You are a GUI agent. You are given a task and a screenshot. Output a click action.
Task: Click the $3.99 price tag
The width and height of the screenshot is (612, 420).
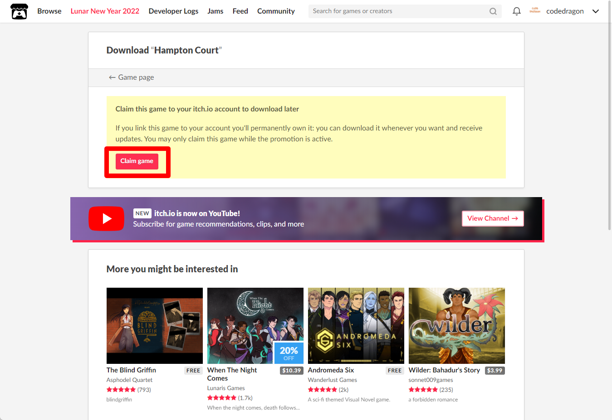(494, 371)
